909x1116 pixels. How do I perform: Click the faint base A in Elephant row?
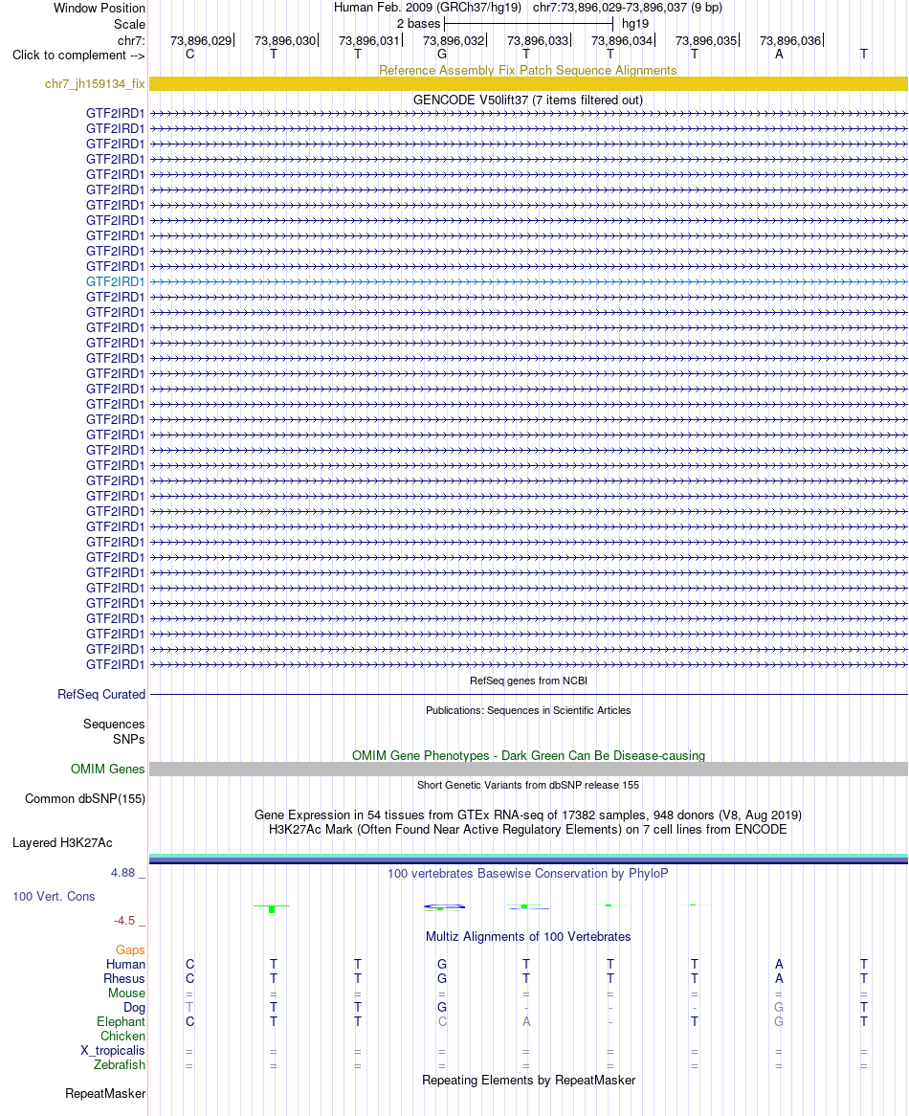tap(526, 1021)
